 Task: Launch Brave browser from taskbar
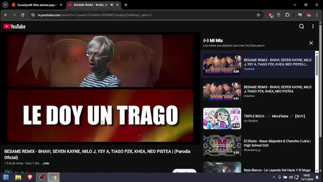point(30,177)
